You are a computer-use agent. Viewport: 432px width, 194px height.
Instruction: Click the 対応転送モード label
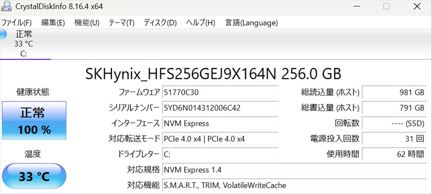(x=134, y=139)
